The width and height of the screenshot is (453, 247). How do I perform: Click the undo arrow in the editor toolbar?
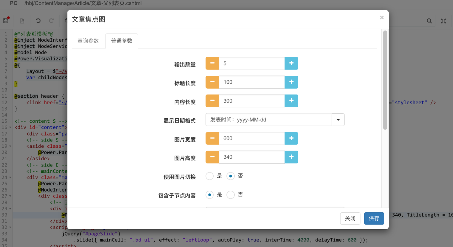coord(38,21)
